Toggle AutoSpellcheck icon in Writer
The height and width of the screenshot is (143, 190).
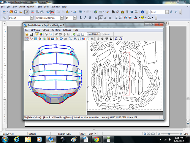point(53,12)
